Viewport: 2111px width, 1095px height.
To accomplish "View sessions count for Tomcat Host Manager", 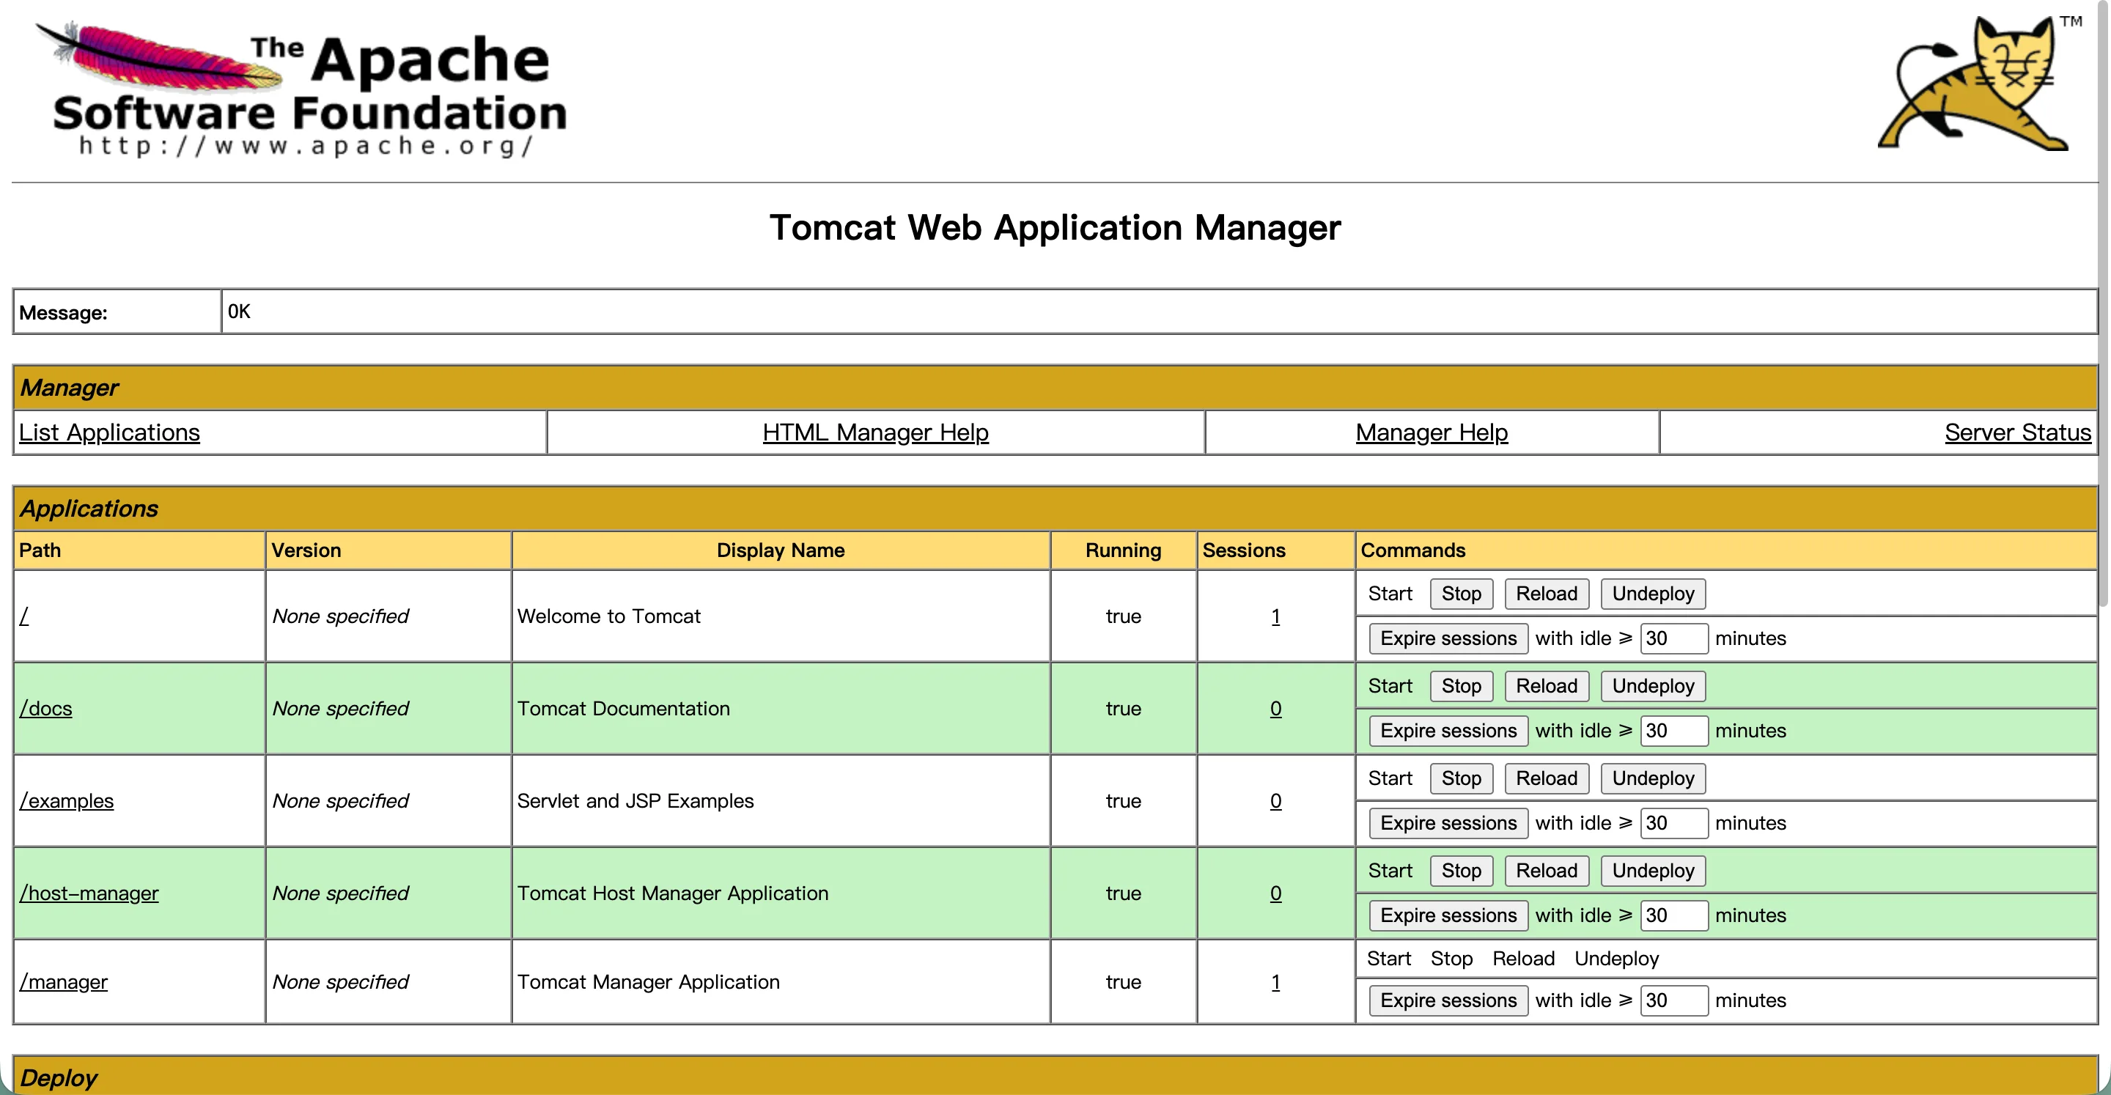I will (x=1275, y=893).
